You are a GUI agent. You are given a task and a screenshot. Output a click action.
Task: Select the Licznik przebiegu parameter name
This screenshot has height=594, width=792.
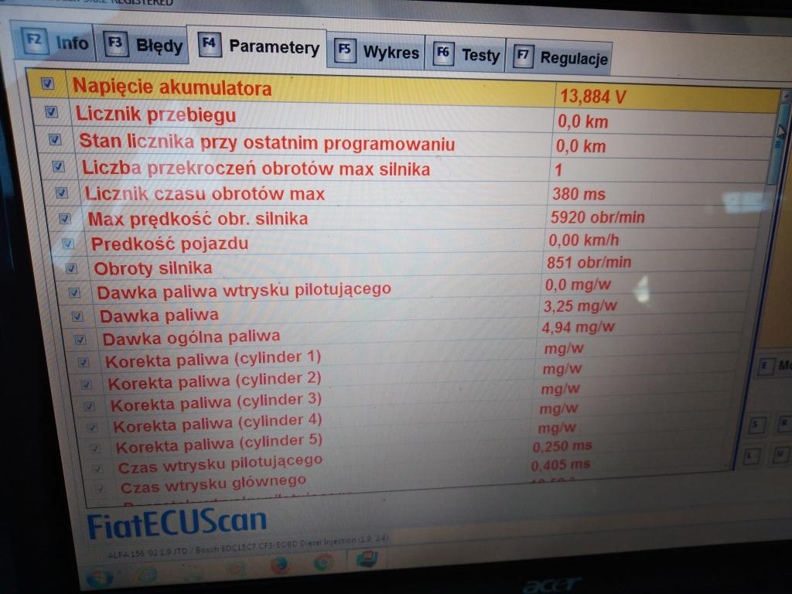click(x=155, y=114)
